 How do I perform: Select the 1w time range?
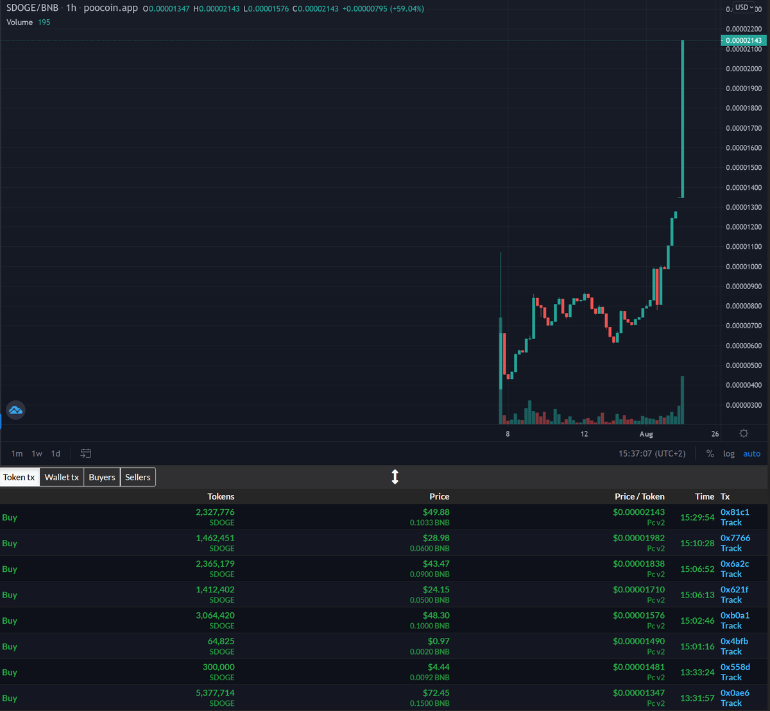tap(37, 453)
